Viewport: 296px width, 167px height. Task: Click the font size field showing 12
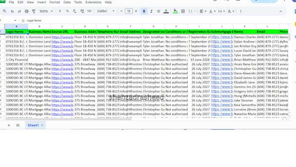(129, 11)
